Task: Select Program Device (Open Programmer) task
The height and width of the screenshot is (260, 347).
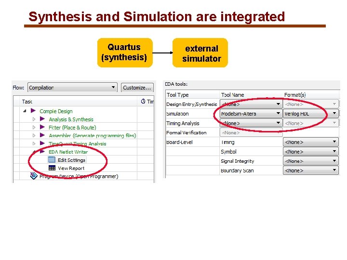Action: (x=79, y=176)
